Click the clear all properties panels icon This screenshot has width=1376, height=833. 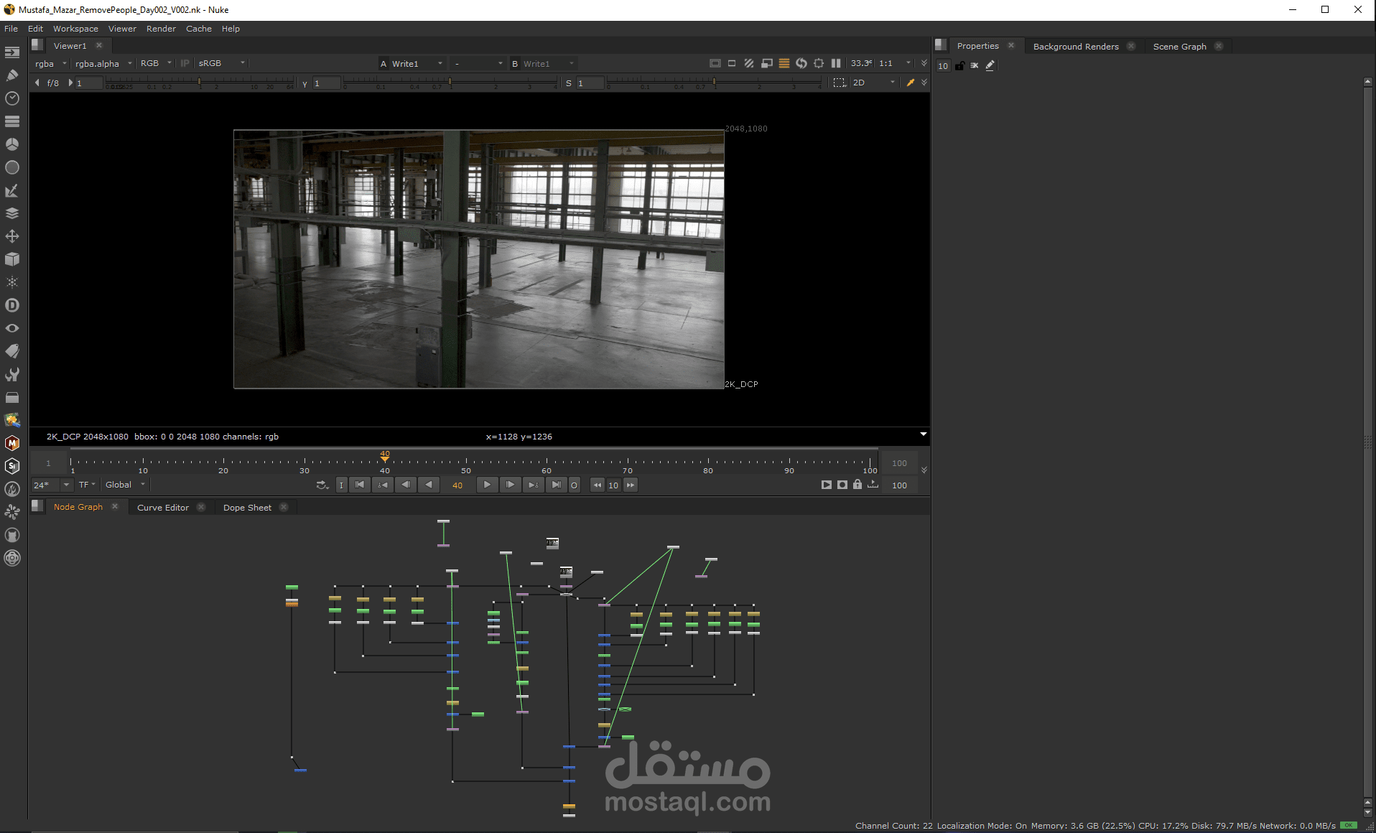(975, 65)
